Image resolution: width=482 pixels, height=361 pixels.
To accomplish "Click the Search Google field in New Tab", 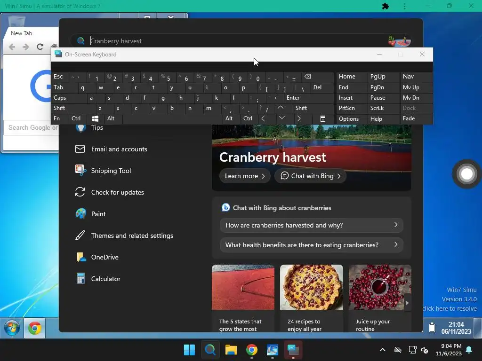I will pos(32,127).
